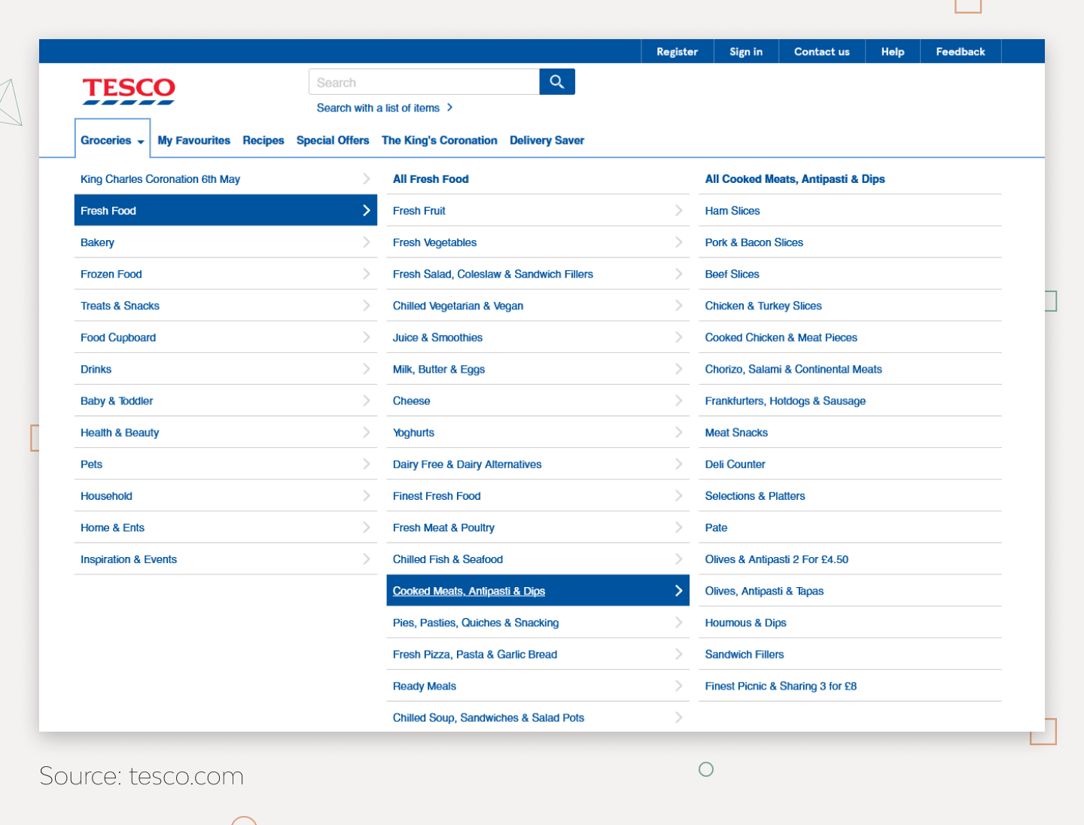The width and height of the screenshot is (1084, 825).
Task: Expand King Charles Coronation 6th May chevron
Action: [367, 179]
